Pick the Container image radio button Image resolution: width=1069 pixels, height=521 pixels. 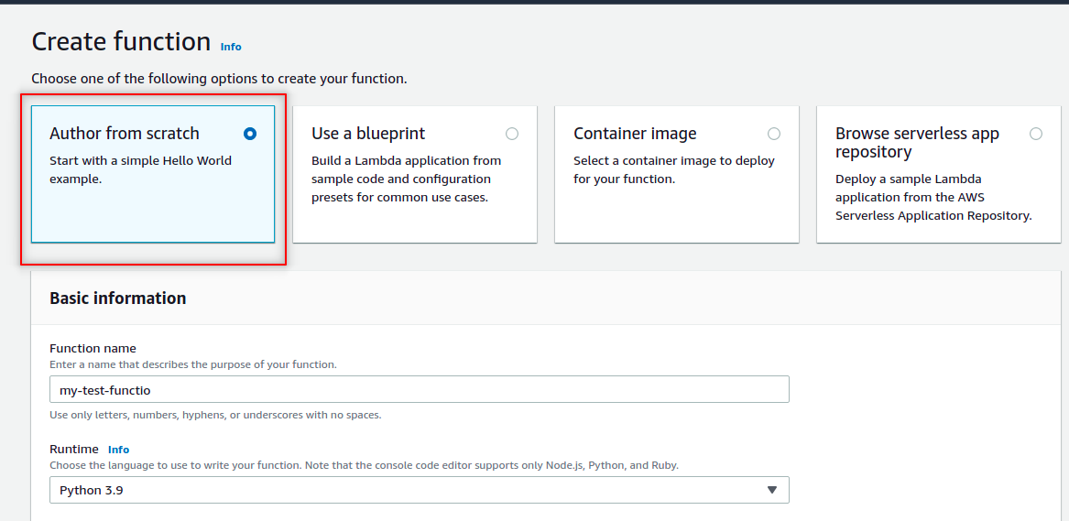774,134
